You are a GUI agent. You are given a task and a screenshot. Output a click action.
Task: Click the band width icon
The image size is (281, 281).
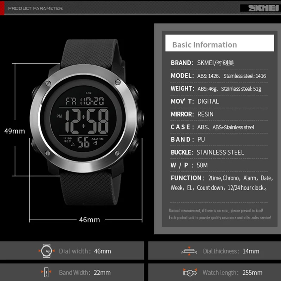pos(46,273)
